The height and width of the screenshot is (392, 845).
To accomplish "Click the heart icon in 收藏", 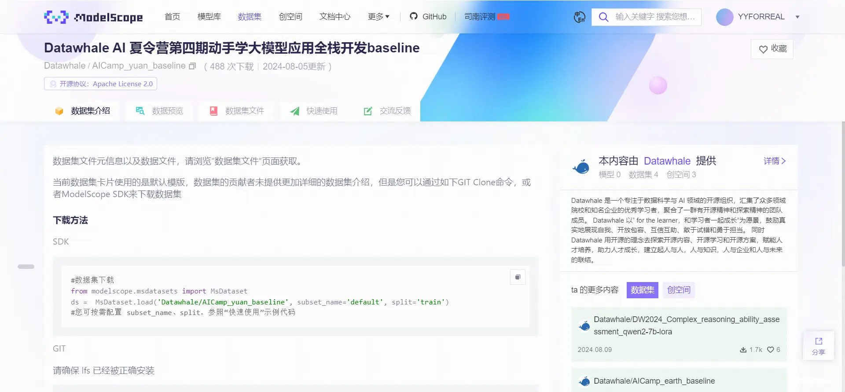I will (763, 49).
